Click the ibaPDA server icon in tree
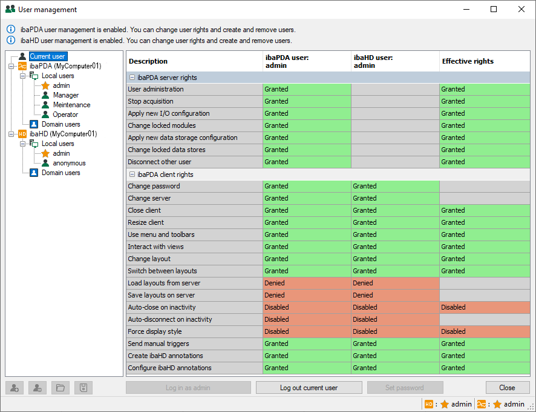This screenshot has height=412, width=536. click(x=22, y=66)
